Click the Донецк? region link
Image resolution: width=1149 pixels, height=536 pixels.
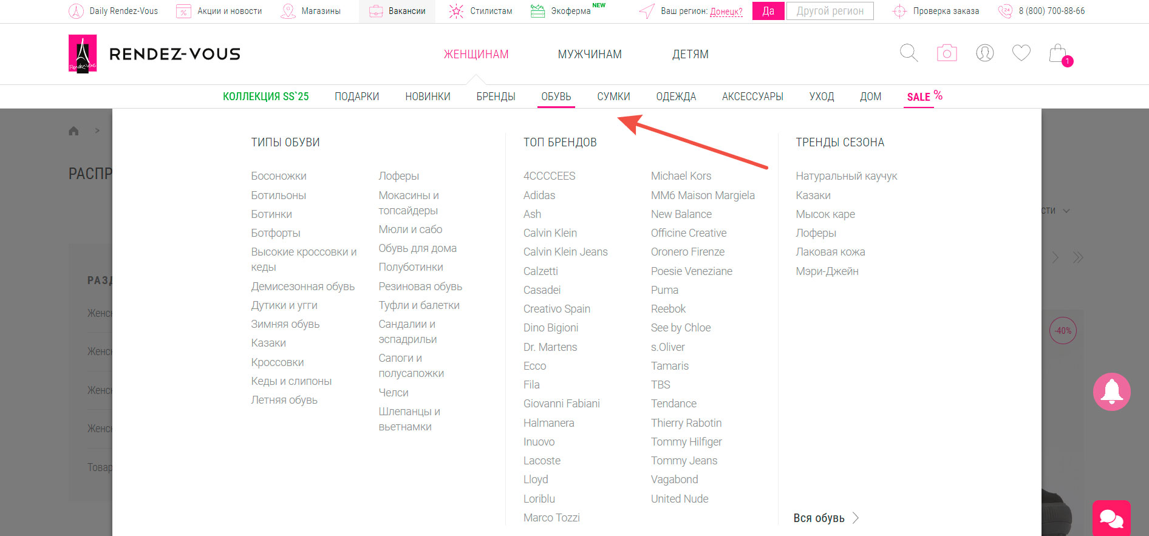(726, 12)
